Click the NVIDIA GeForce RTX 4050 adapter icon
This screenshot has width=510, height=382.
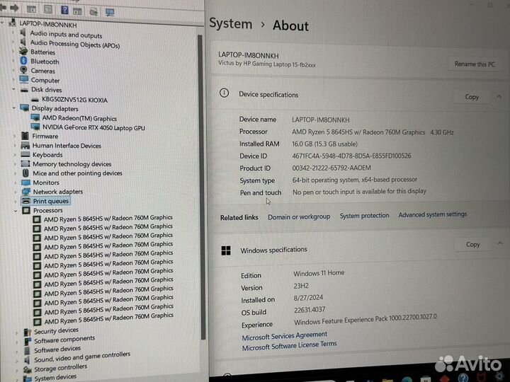[x=36, y=127]
